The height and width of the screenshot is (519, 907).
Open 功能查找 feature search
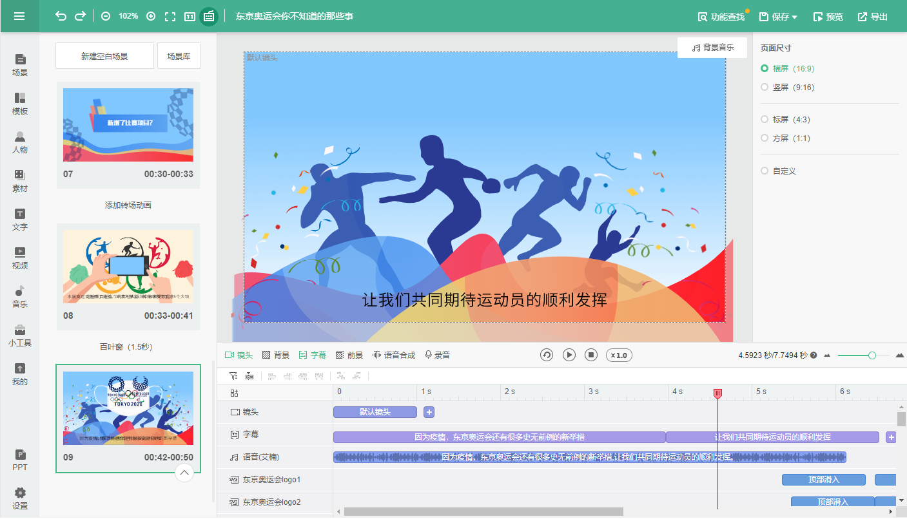click(x=721, y=17)
